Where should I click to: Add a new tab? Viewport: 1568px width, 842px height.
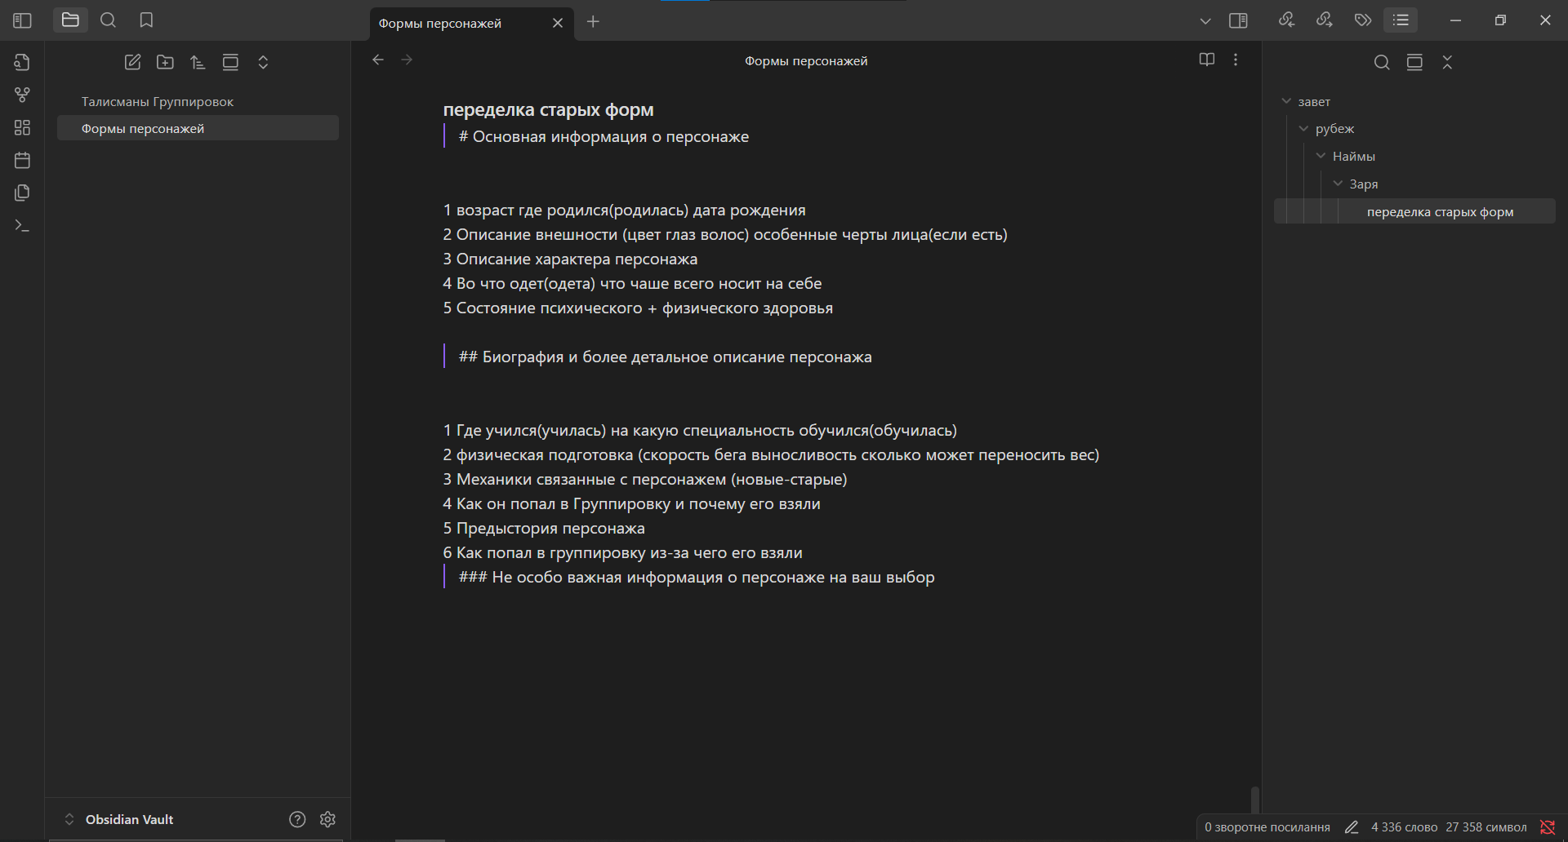point(594,22)
